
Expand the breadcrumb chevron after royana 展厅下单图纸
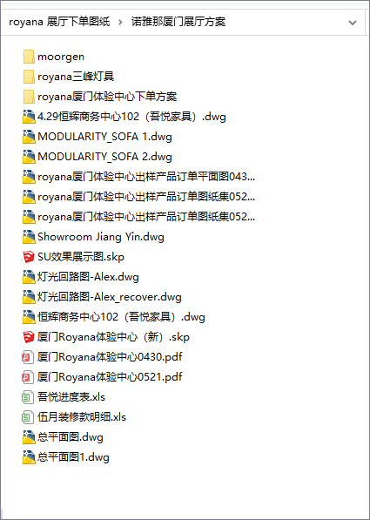coord(120,23)
